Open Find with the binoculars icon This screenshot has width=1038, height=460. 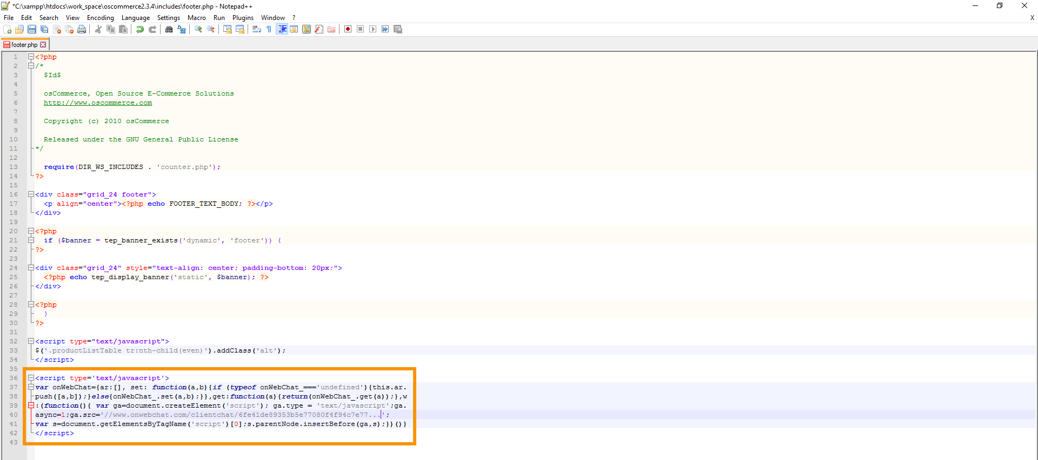click(x=169, y=29)
